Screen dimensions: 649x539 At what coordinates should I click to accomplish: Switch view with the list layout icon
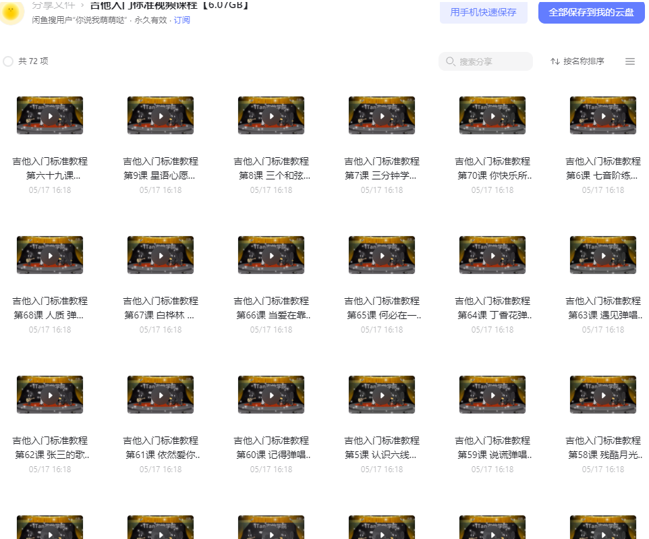click(x=630, y=61)
